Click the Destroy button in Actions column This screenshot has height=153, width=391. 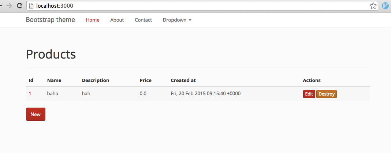pyautogui.click(x=326, y=94)
